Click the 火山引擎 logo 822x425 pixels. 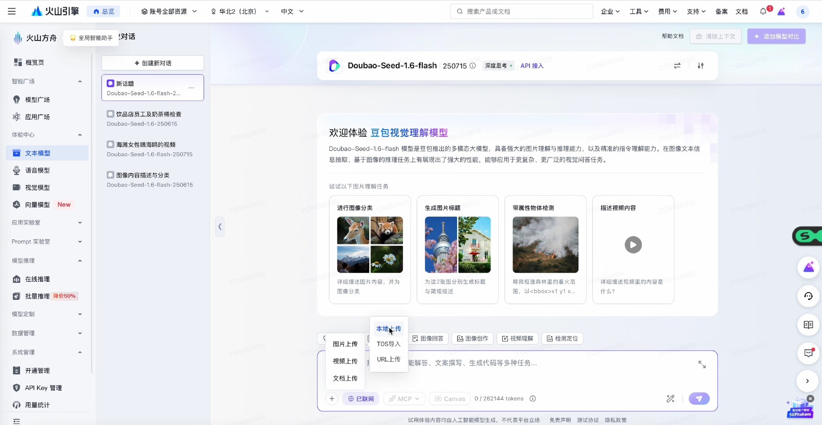click(55, 11)
